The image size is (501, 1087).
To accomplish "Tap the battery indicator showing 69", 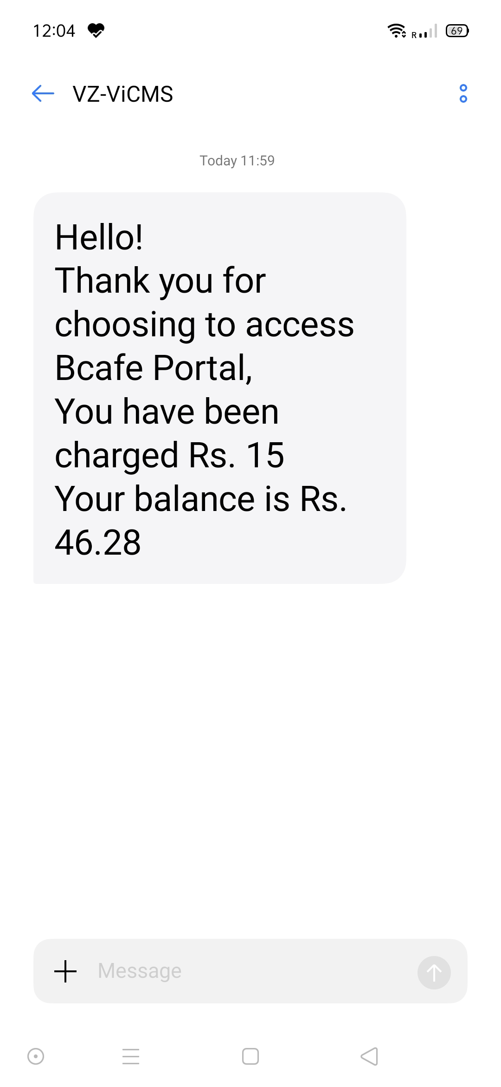I will click(x=457, y=31).
